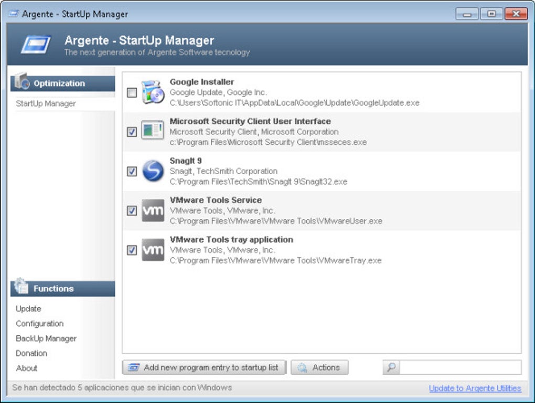Screen dimensions: 535x403
Task: Click the GoogleUpdate.exe file path
Action: click(294, 103)
